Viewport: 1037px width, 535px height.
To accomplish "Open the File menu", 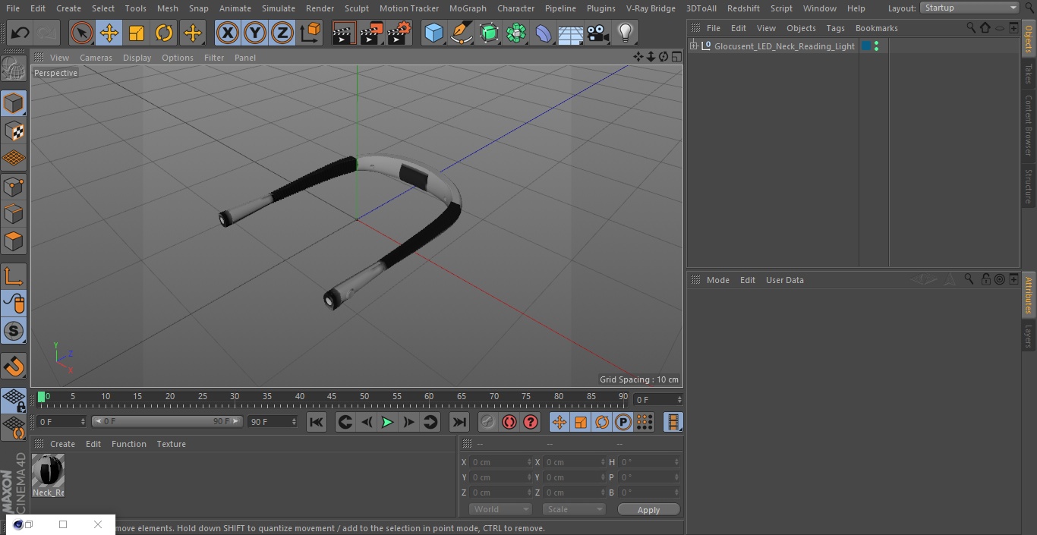I will (13, 8).
